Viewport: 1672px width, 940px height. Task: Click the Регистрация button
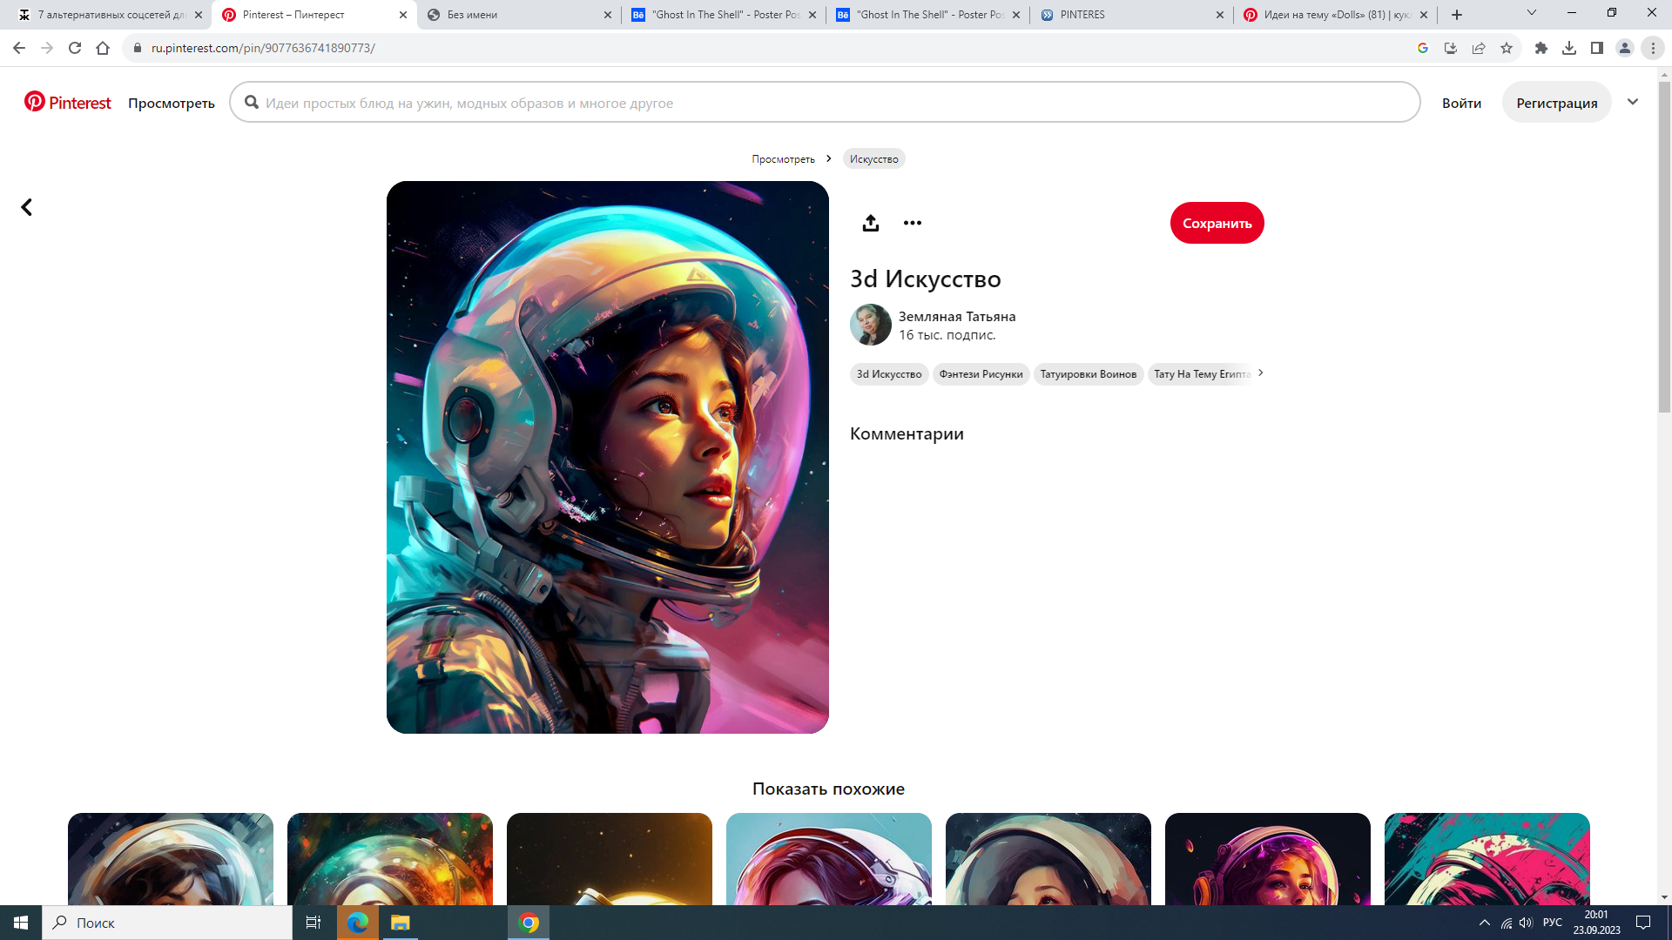1556,103
